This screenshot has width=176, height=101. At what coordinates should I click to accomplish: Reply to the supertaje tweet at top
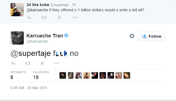(x=29, y=18)
